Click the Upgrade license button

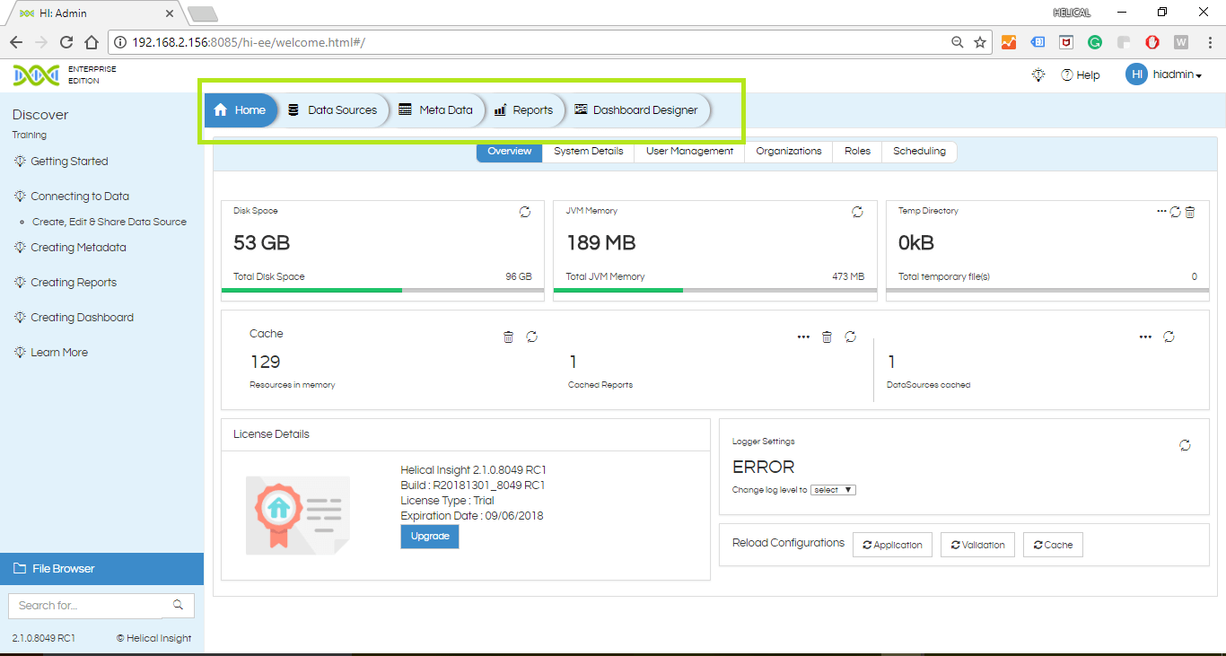coord(430,537)
